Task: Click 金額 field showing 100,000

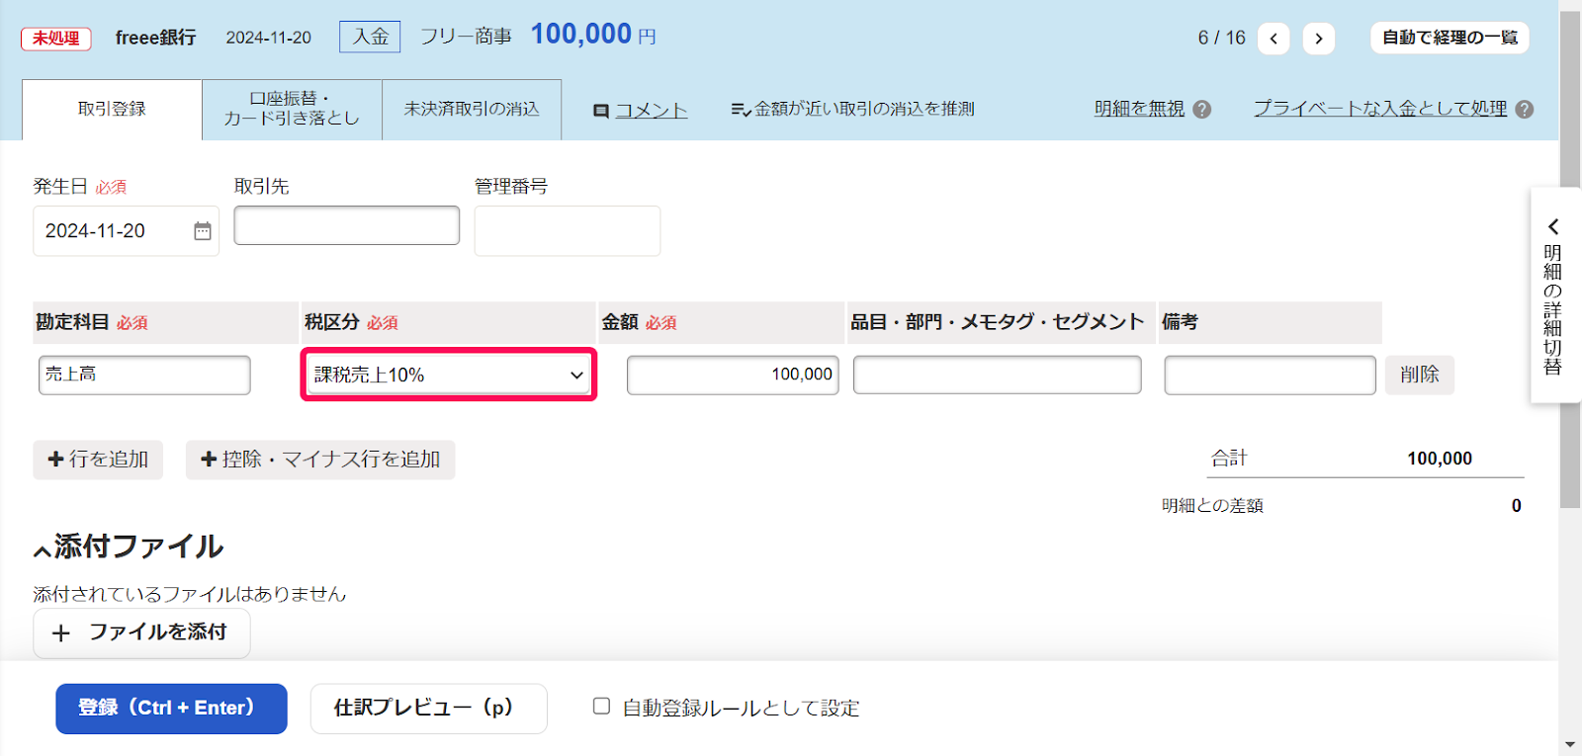Action: point(733,375)
